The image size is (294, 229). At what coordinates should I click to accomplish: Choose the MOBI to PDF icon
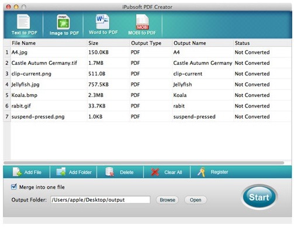click(x=142, y=22)
